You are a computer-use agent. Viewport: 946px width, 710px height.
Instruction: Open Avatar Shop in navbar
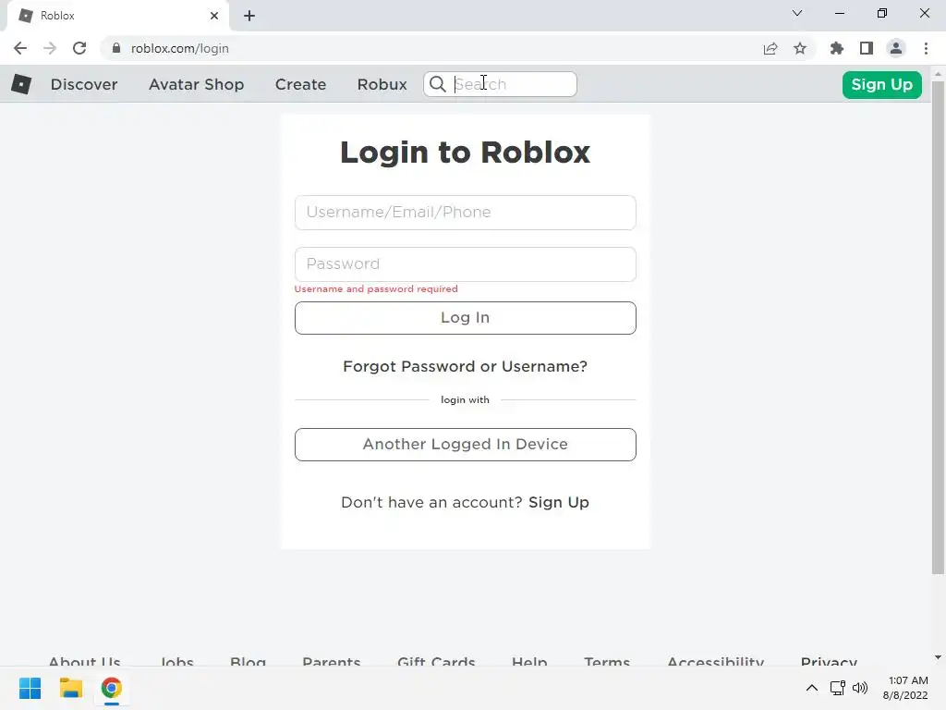tap(196, 84)
